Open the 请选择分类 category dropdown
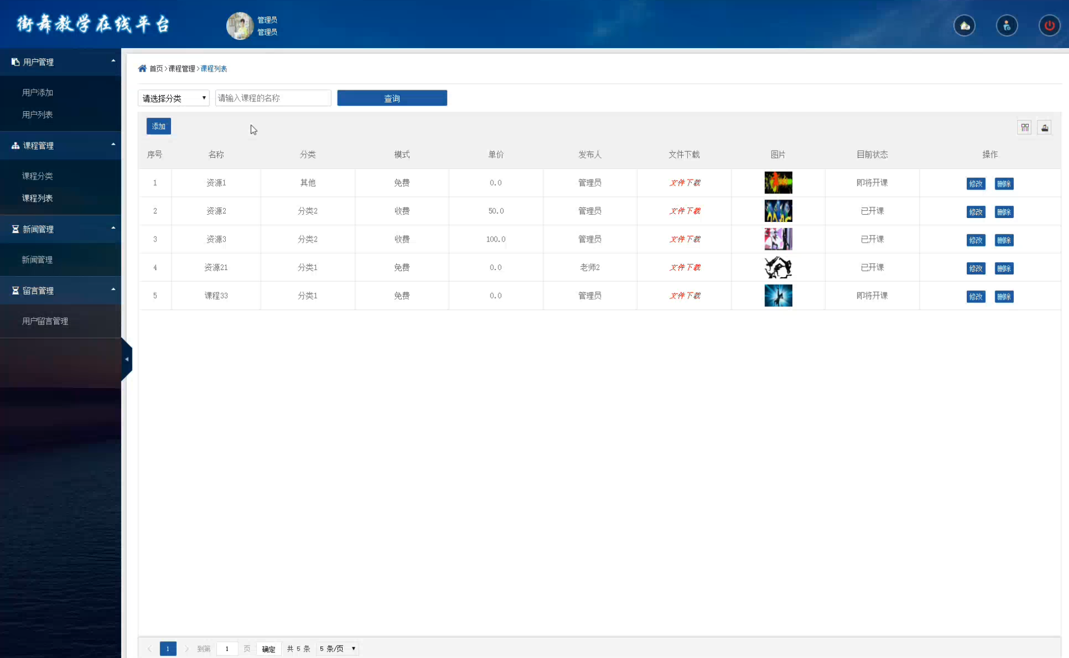 coord(174,98)
